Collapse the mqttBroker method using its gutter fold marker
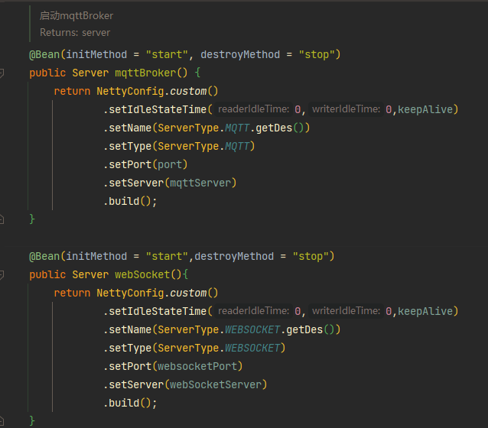The height and width of the screenshot is (428, 488). [x=2, y=73]
